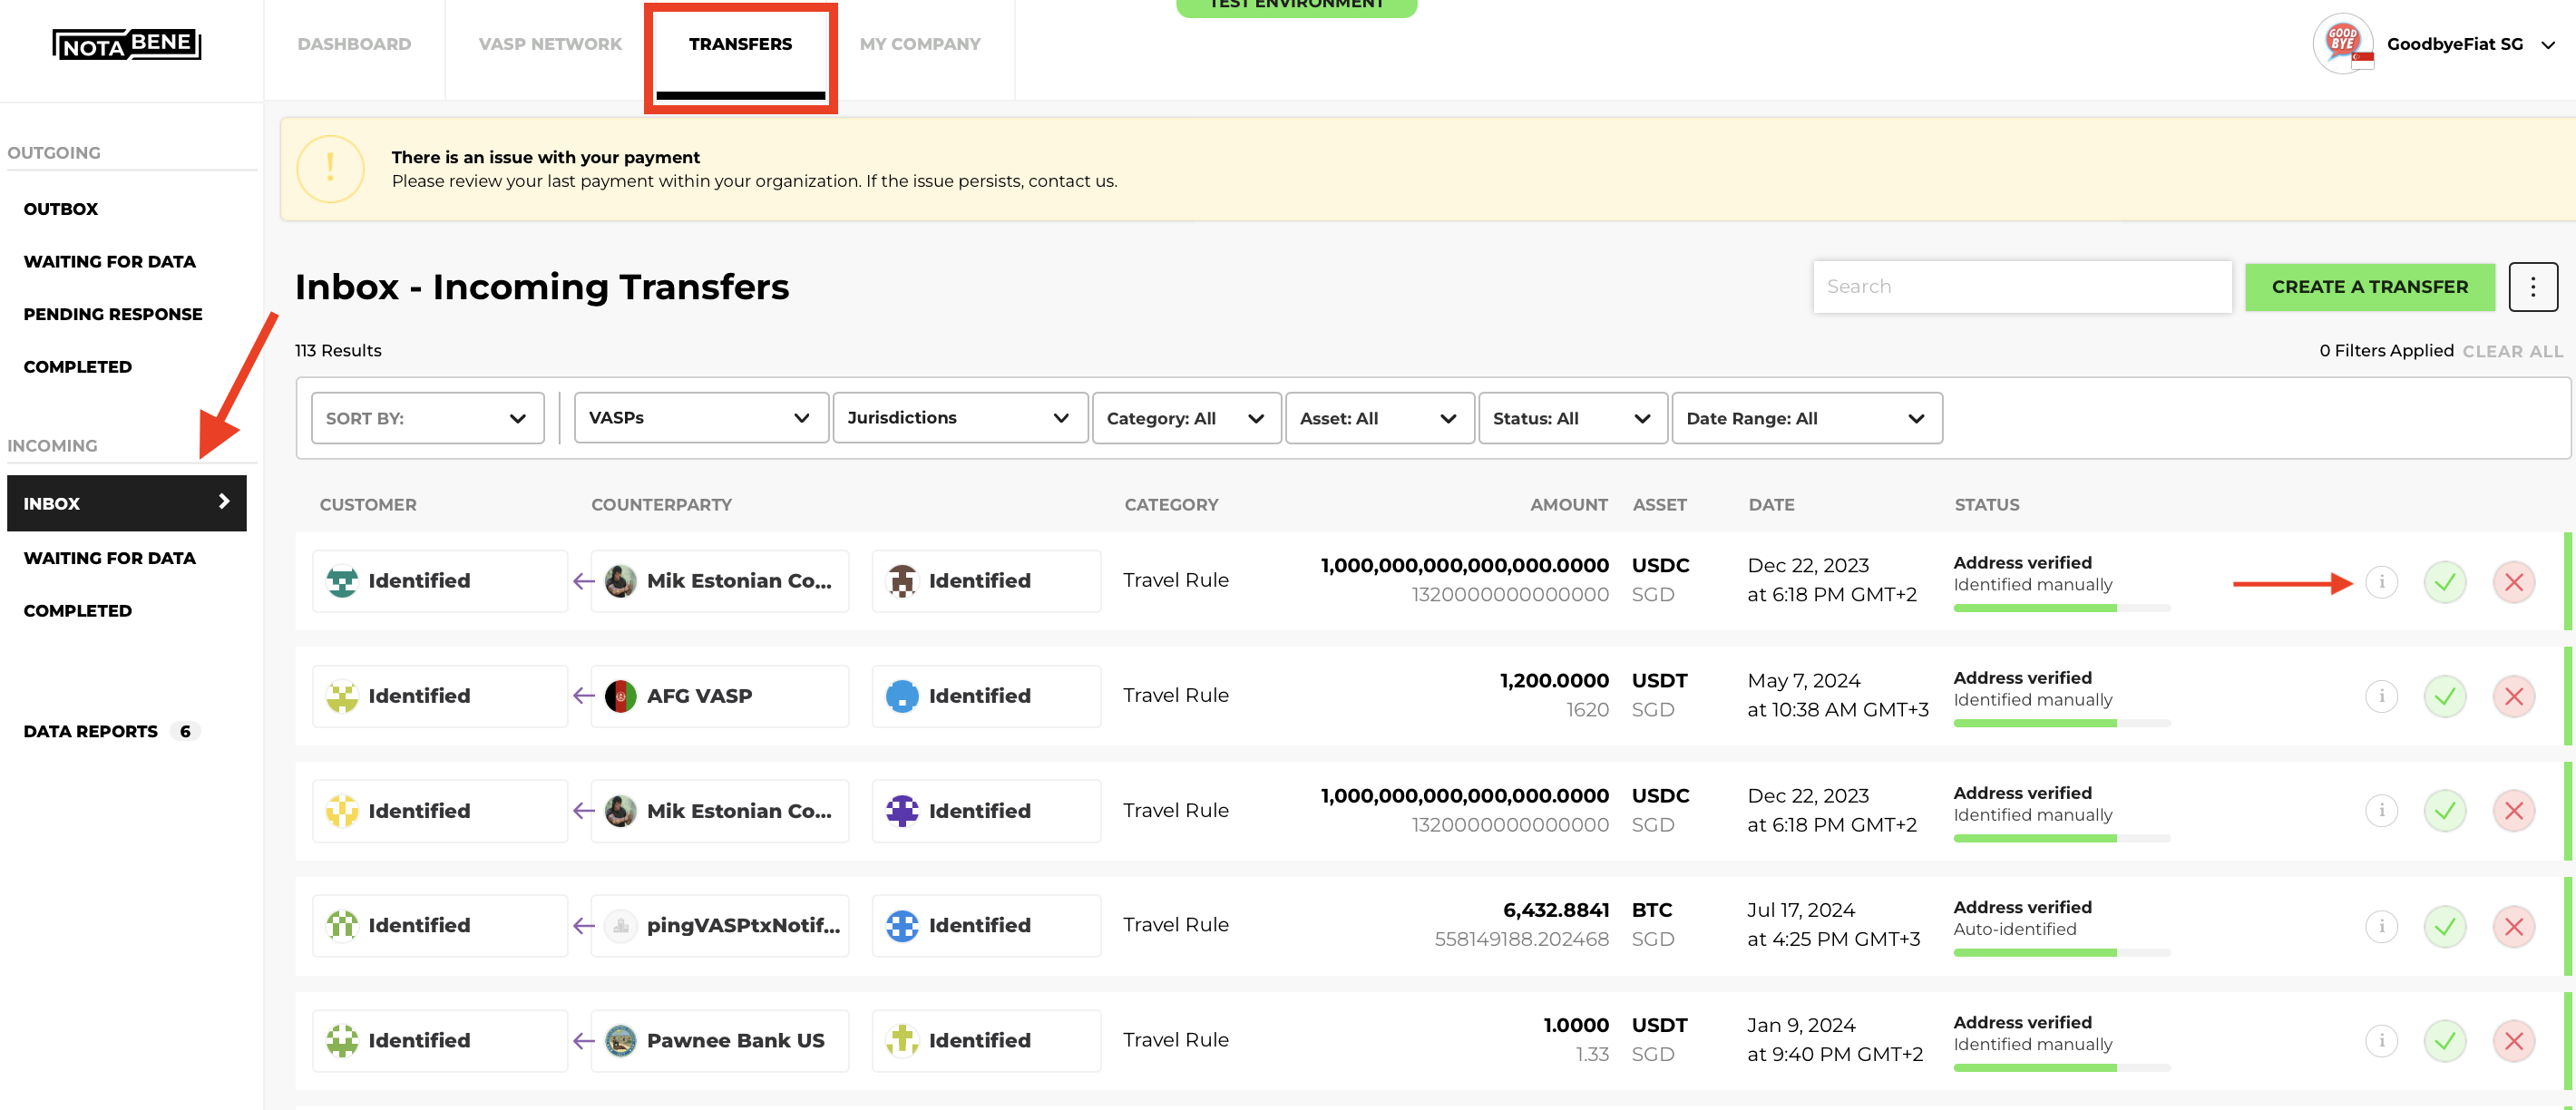Click the AFG VASP flag icon
The width and height of the screenshot is (2576, 1110).
click(x=621, y=696)
